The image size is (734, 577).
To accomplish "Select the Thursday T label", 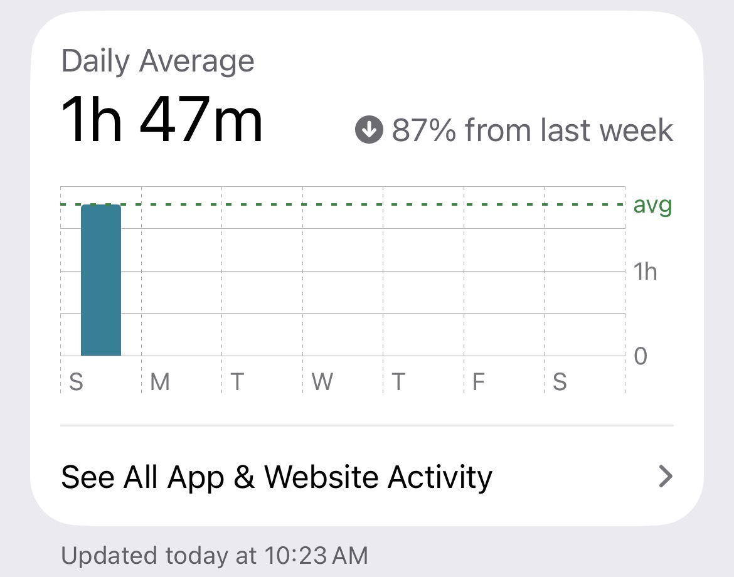I will click(398, 382).
